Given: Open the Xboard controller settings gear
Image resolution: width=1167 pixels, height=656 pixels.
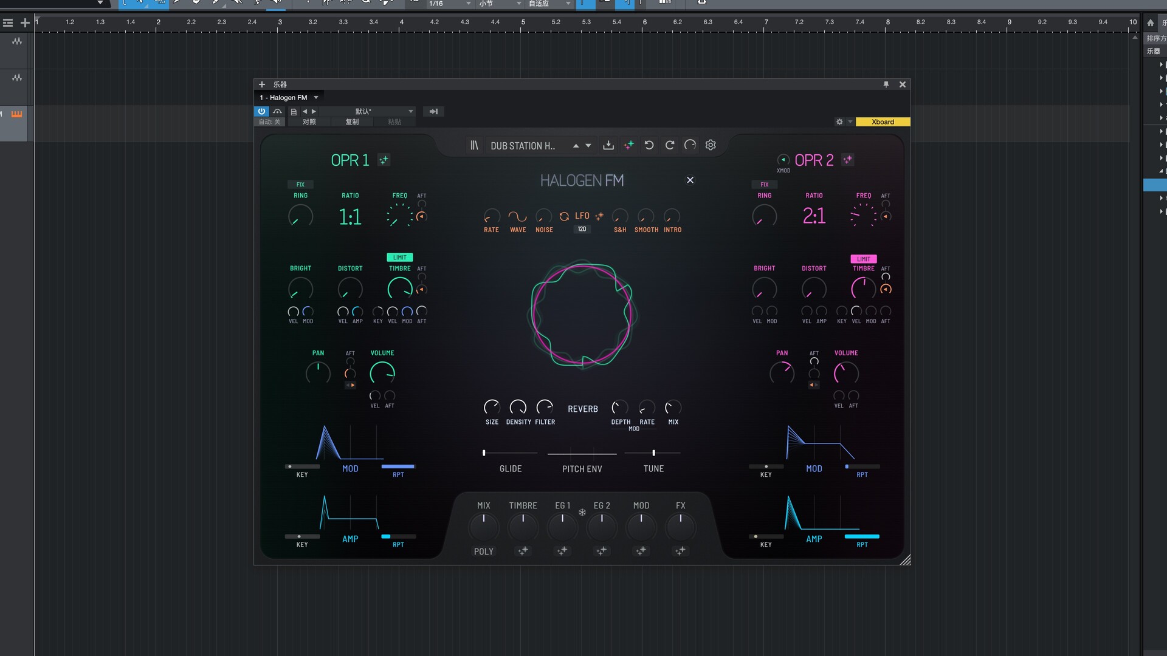Looking at the screenshot, I should click(839, 122).
